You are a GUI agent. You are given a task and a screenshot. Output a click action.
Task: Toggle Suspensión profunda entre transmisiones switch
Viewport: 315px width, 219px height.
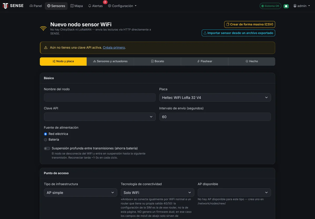pos(47,149)
